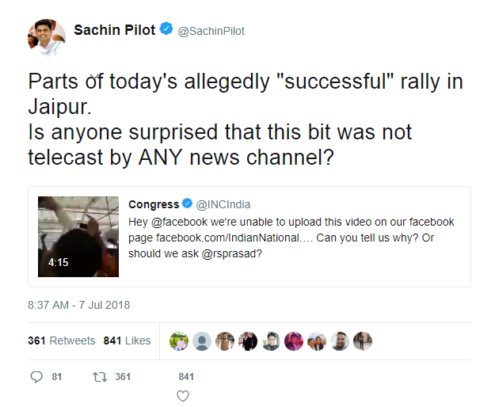This screenshot has width=495, height=407.
Task: Click the Congress verified badge
Action: tap(187, 203)
